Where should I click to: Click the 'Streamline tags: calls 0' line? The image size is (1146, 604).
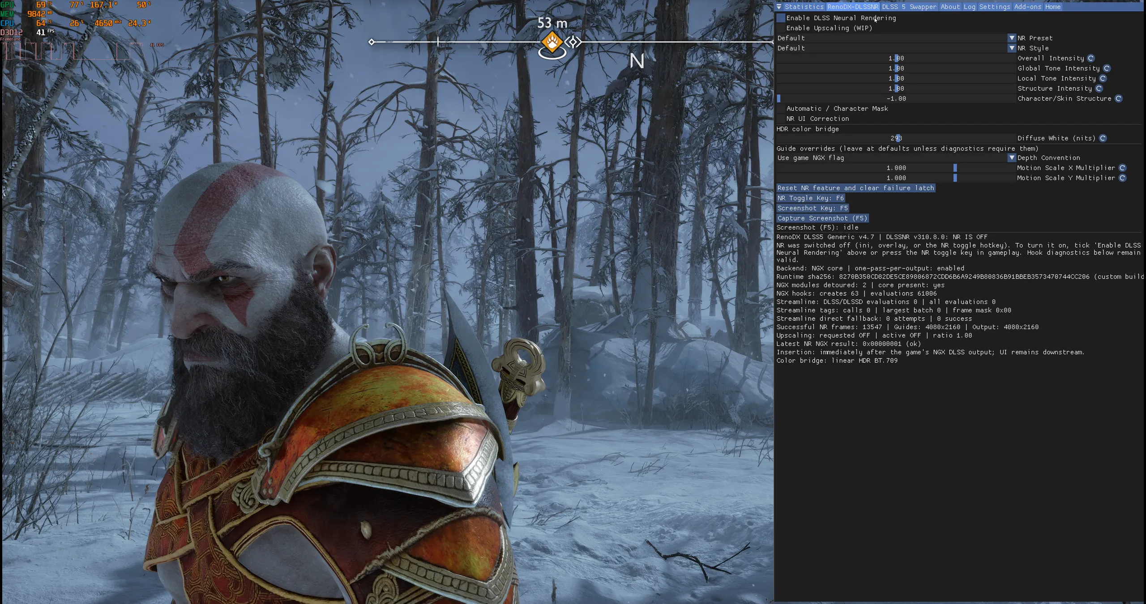pyautogui.click(x=894, y=310)
